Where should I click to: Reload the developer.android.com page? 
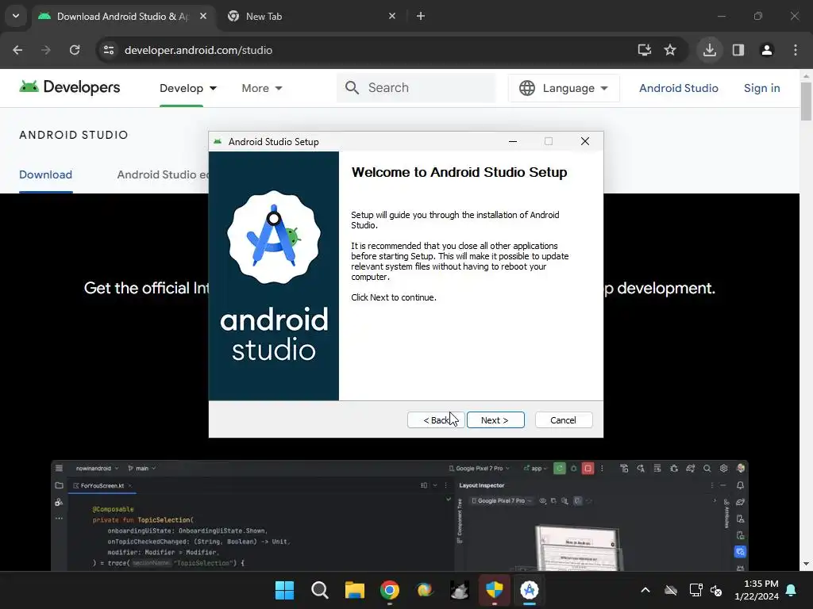[x=75, y=50]
